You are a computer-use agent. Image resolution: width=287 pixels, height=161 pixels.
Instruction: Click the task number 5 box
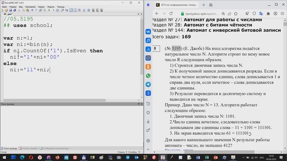(x=156, y=49)
